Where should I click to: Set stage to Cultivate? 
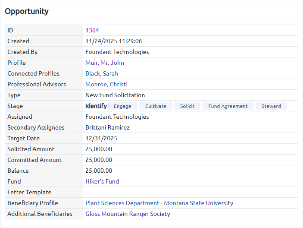click(x=156, y=106)
